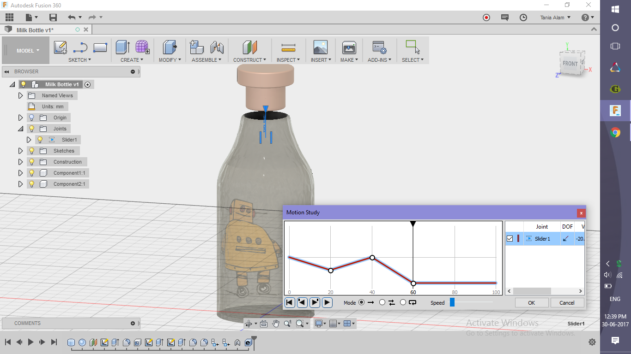Play motion study forward
This screenshot has width=631, height=354.
coord(327,302)
